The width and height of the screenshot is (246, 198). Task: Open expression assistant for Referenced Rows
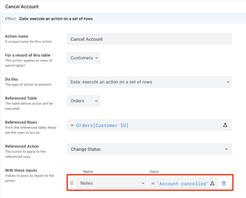[x=225, y=125]
